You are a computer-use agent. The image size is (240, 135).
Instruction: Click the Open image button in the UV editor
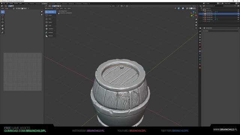[24, 8]
